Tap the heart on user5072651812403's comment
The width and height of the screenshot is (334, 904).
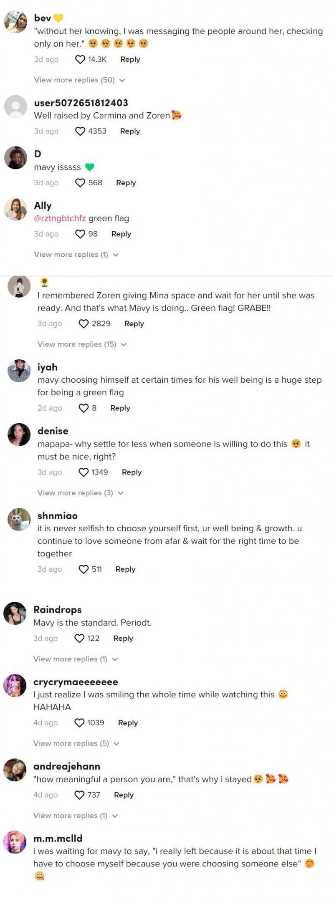[80, 131]
